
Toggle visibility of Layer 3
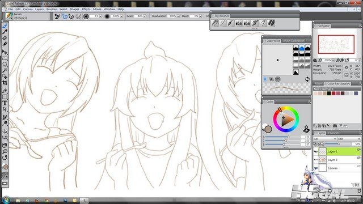pyautogui.click(x=315, y=160)
